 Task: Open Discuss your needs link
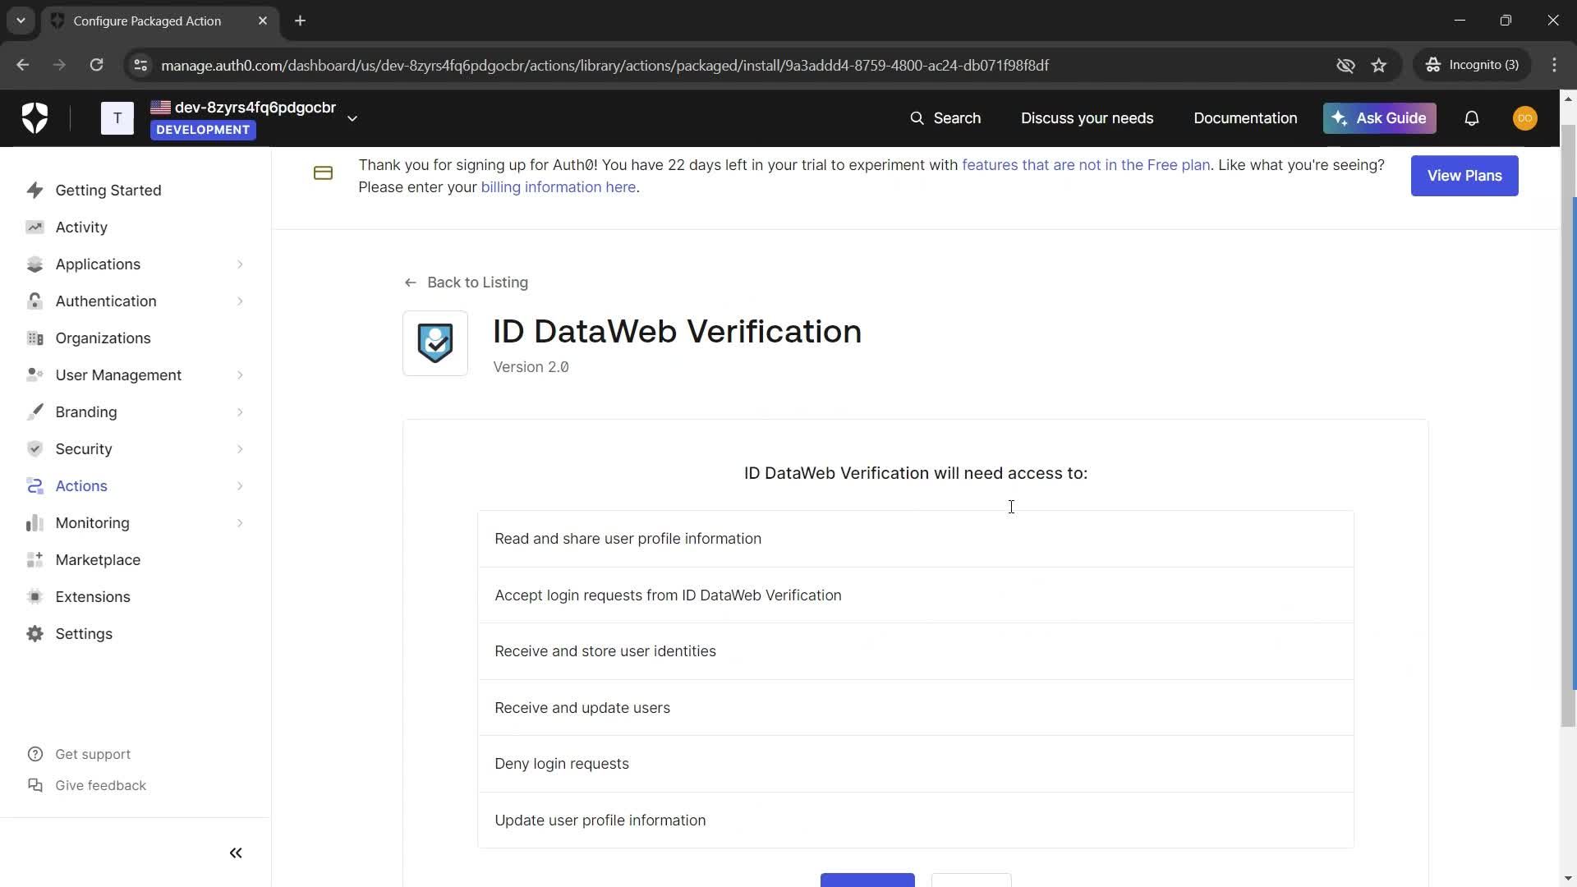(1087, 118)
